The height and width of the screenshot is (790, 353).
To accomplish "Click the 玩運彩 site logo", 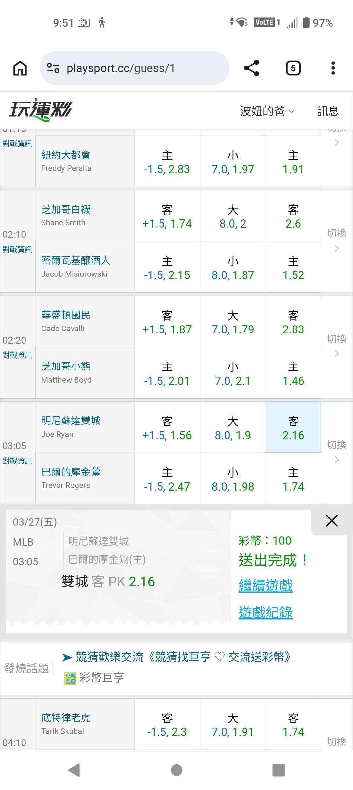I will pyautogui.click(x=41, y=110).
